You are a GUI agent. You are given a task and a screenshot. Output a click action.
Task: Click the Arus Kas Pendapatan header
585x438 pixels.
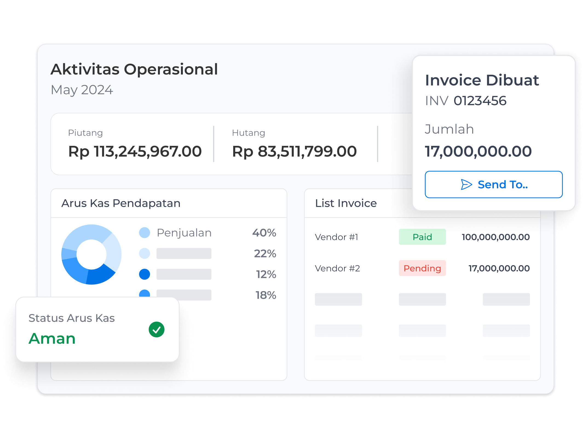tap(121, 203)
